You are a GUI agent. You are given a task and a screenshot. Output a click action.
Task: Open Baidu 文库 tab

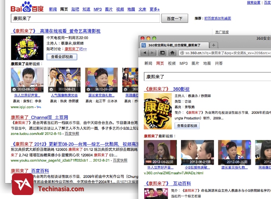(142, 9)
